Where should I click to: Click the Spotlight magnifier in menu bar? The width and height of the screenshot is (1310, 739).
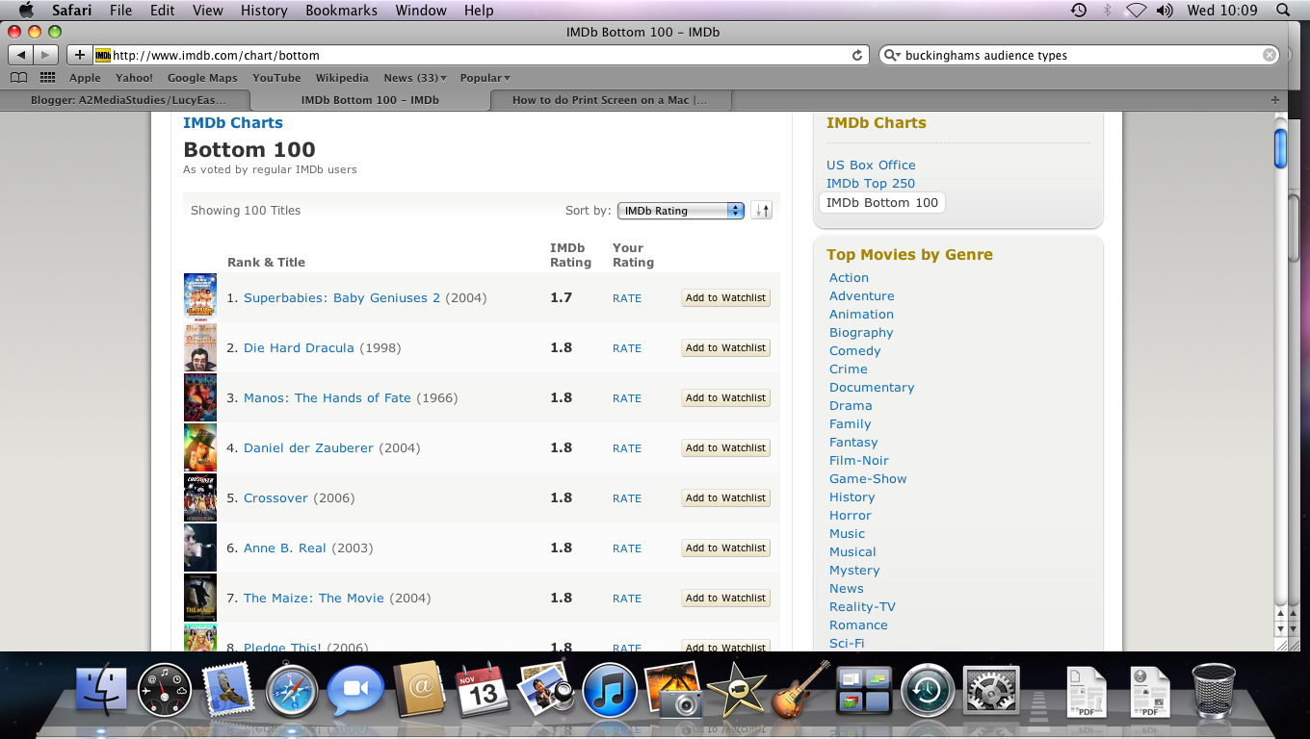1283,11
